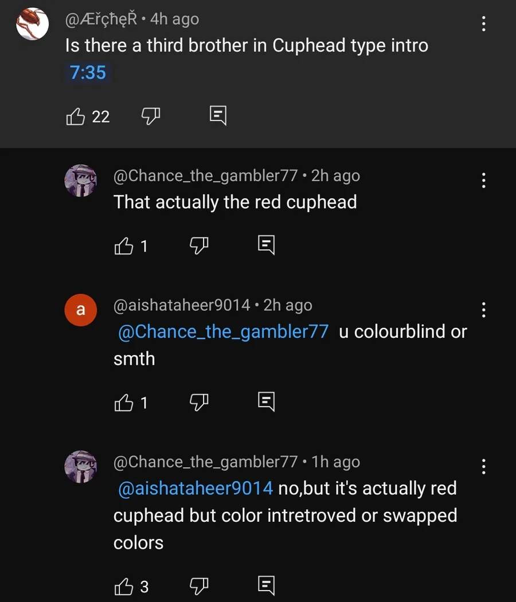Like the 'That actually the red cuphead' reply
The width and height of the screenshot is (516, 602).
coord(124,246)
